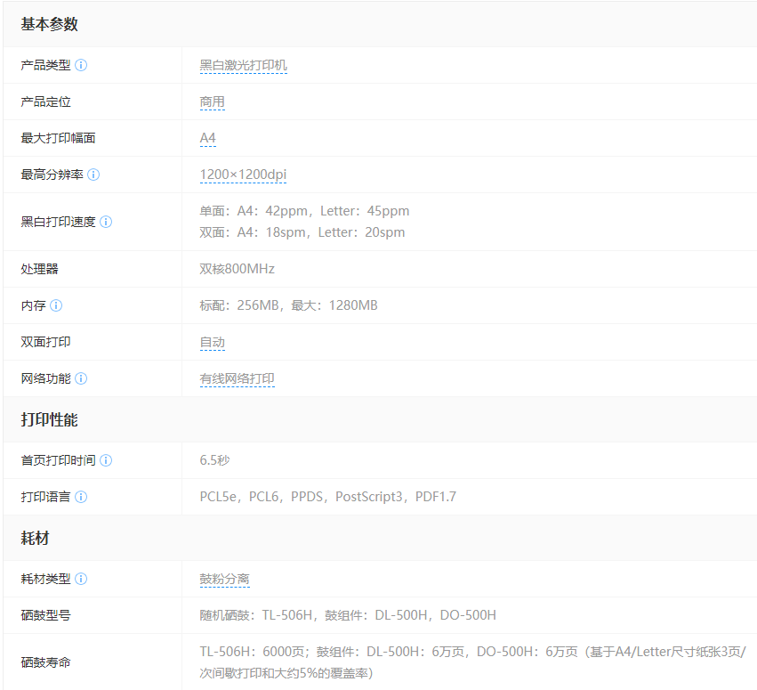Viewport: 757px width, 690px height.
Task: Open the 黑白激光打印机 link
Action: tap(243, 66)
